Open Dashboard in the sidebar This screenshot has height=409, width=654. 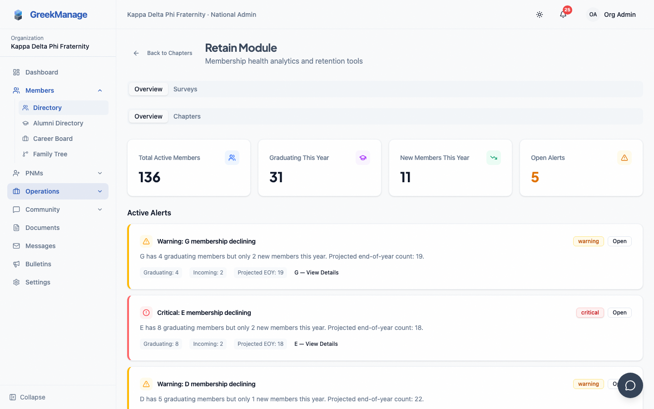(58, 72)
